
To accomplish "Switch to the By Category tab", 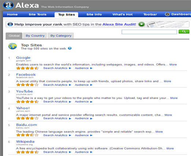I will [61, 36].
